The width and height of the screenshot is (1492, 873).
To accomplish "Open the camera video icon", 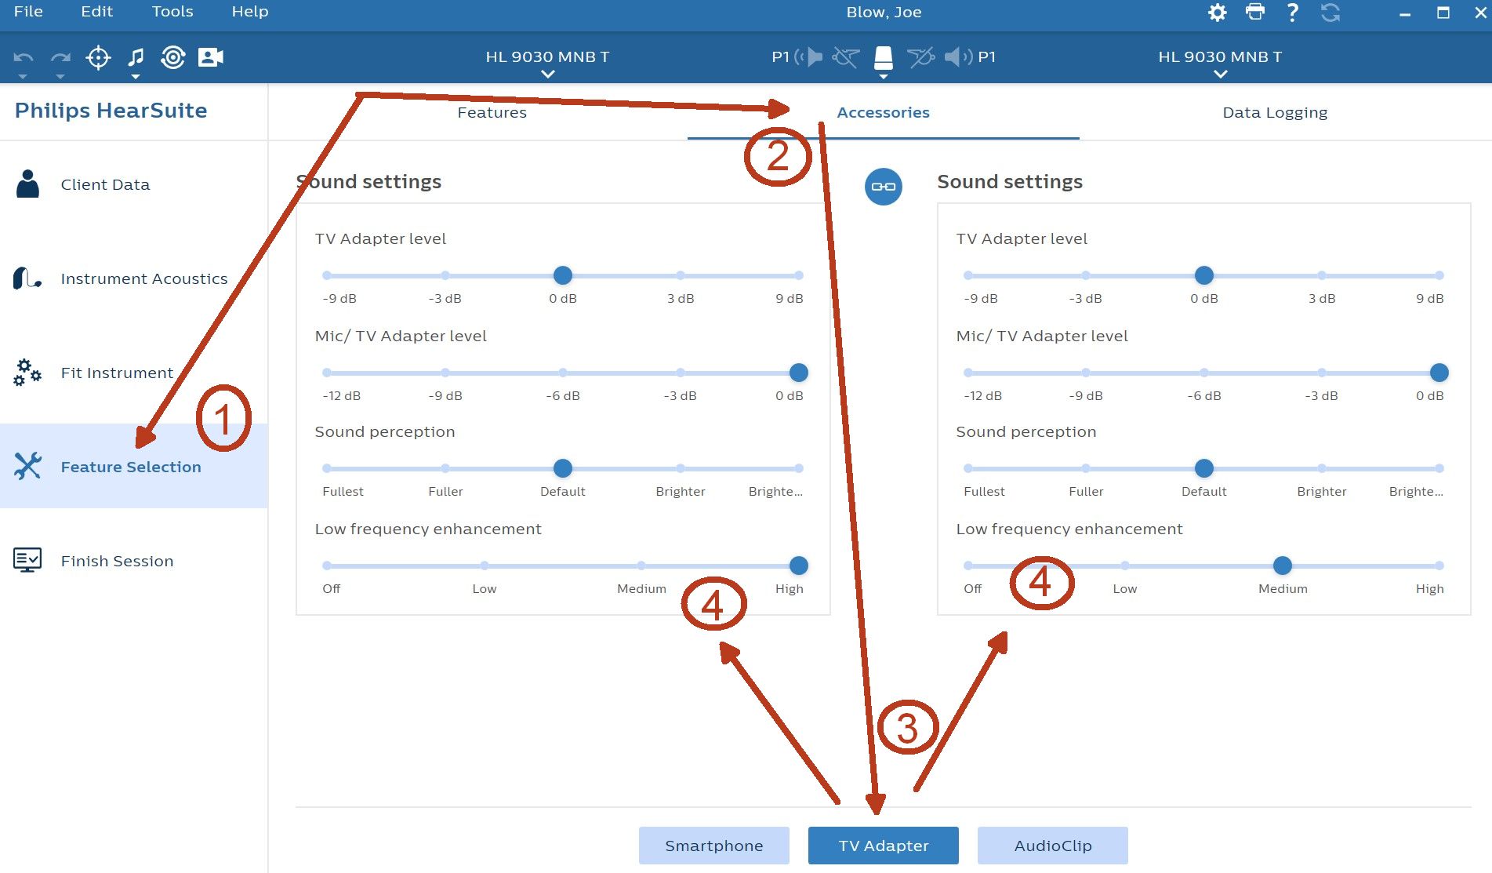I will [210, 57].
